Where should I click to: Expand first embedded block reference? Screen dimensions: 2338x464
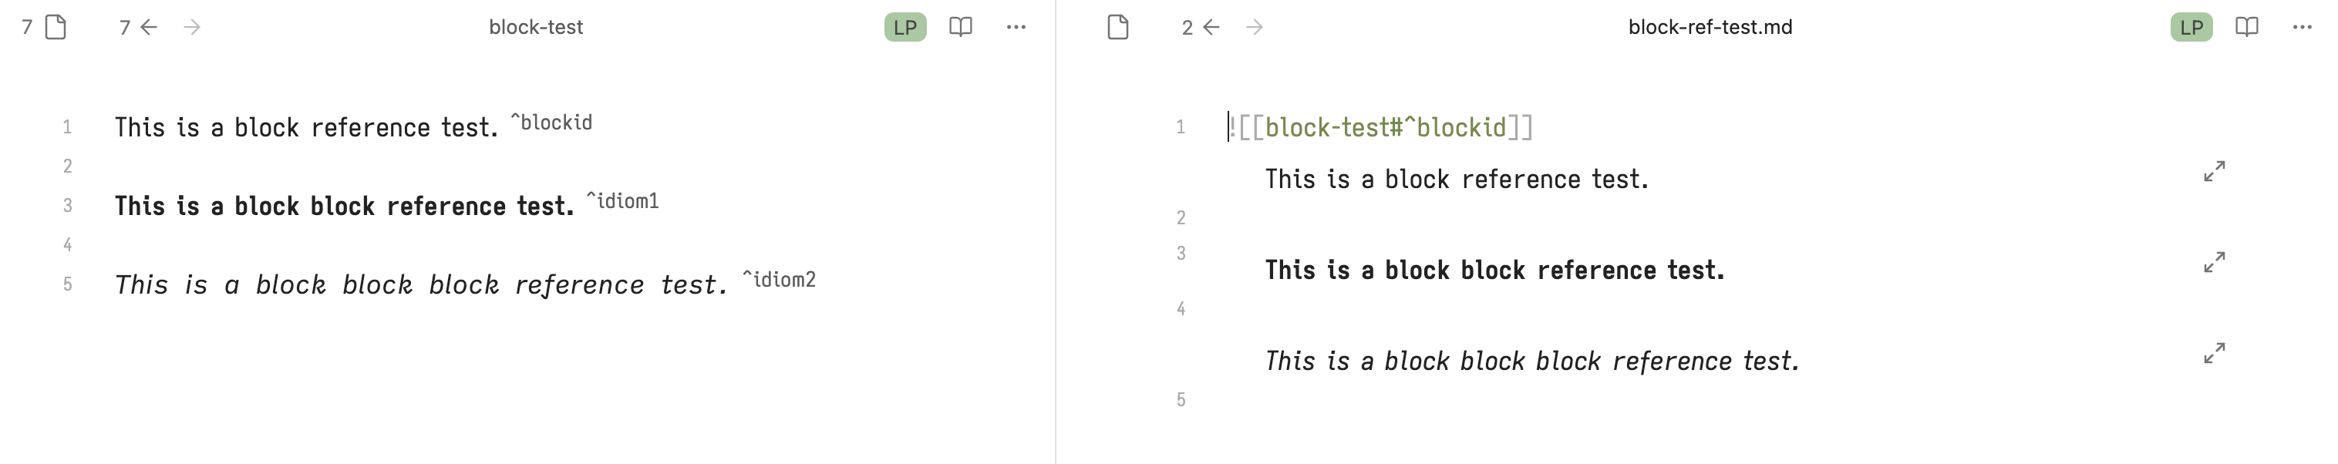[x=2215, y=172]
